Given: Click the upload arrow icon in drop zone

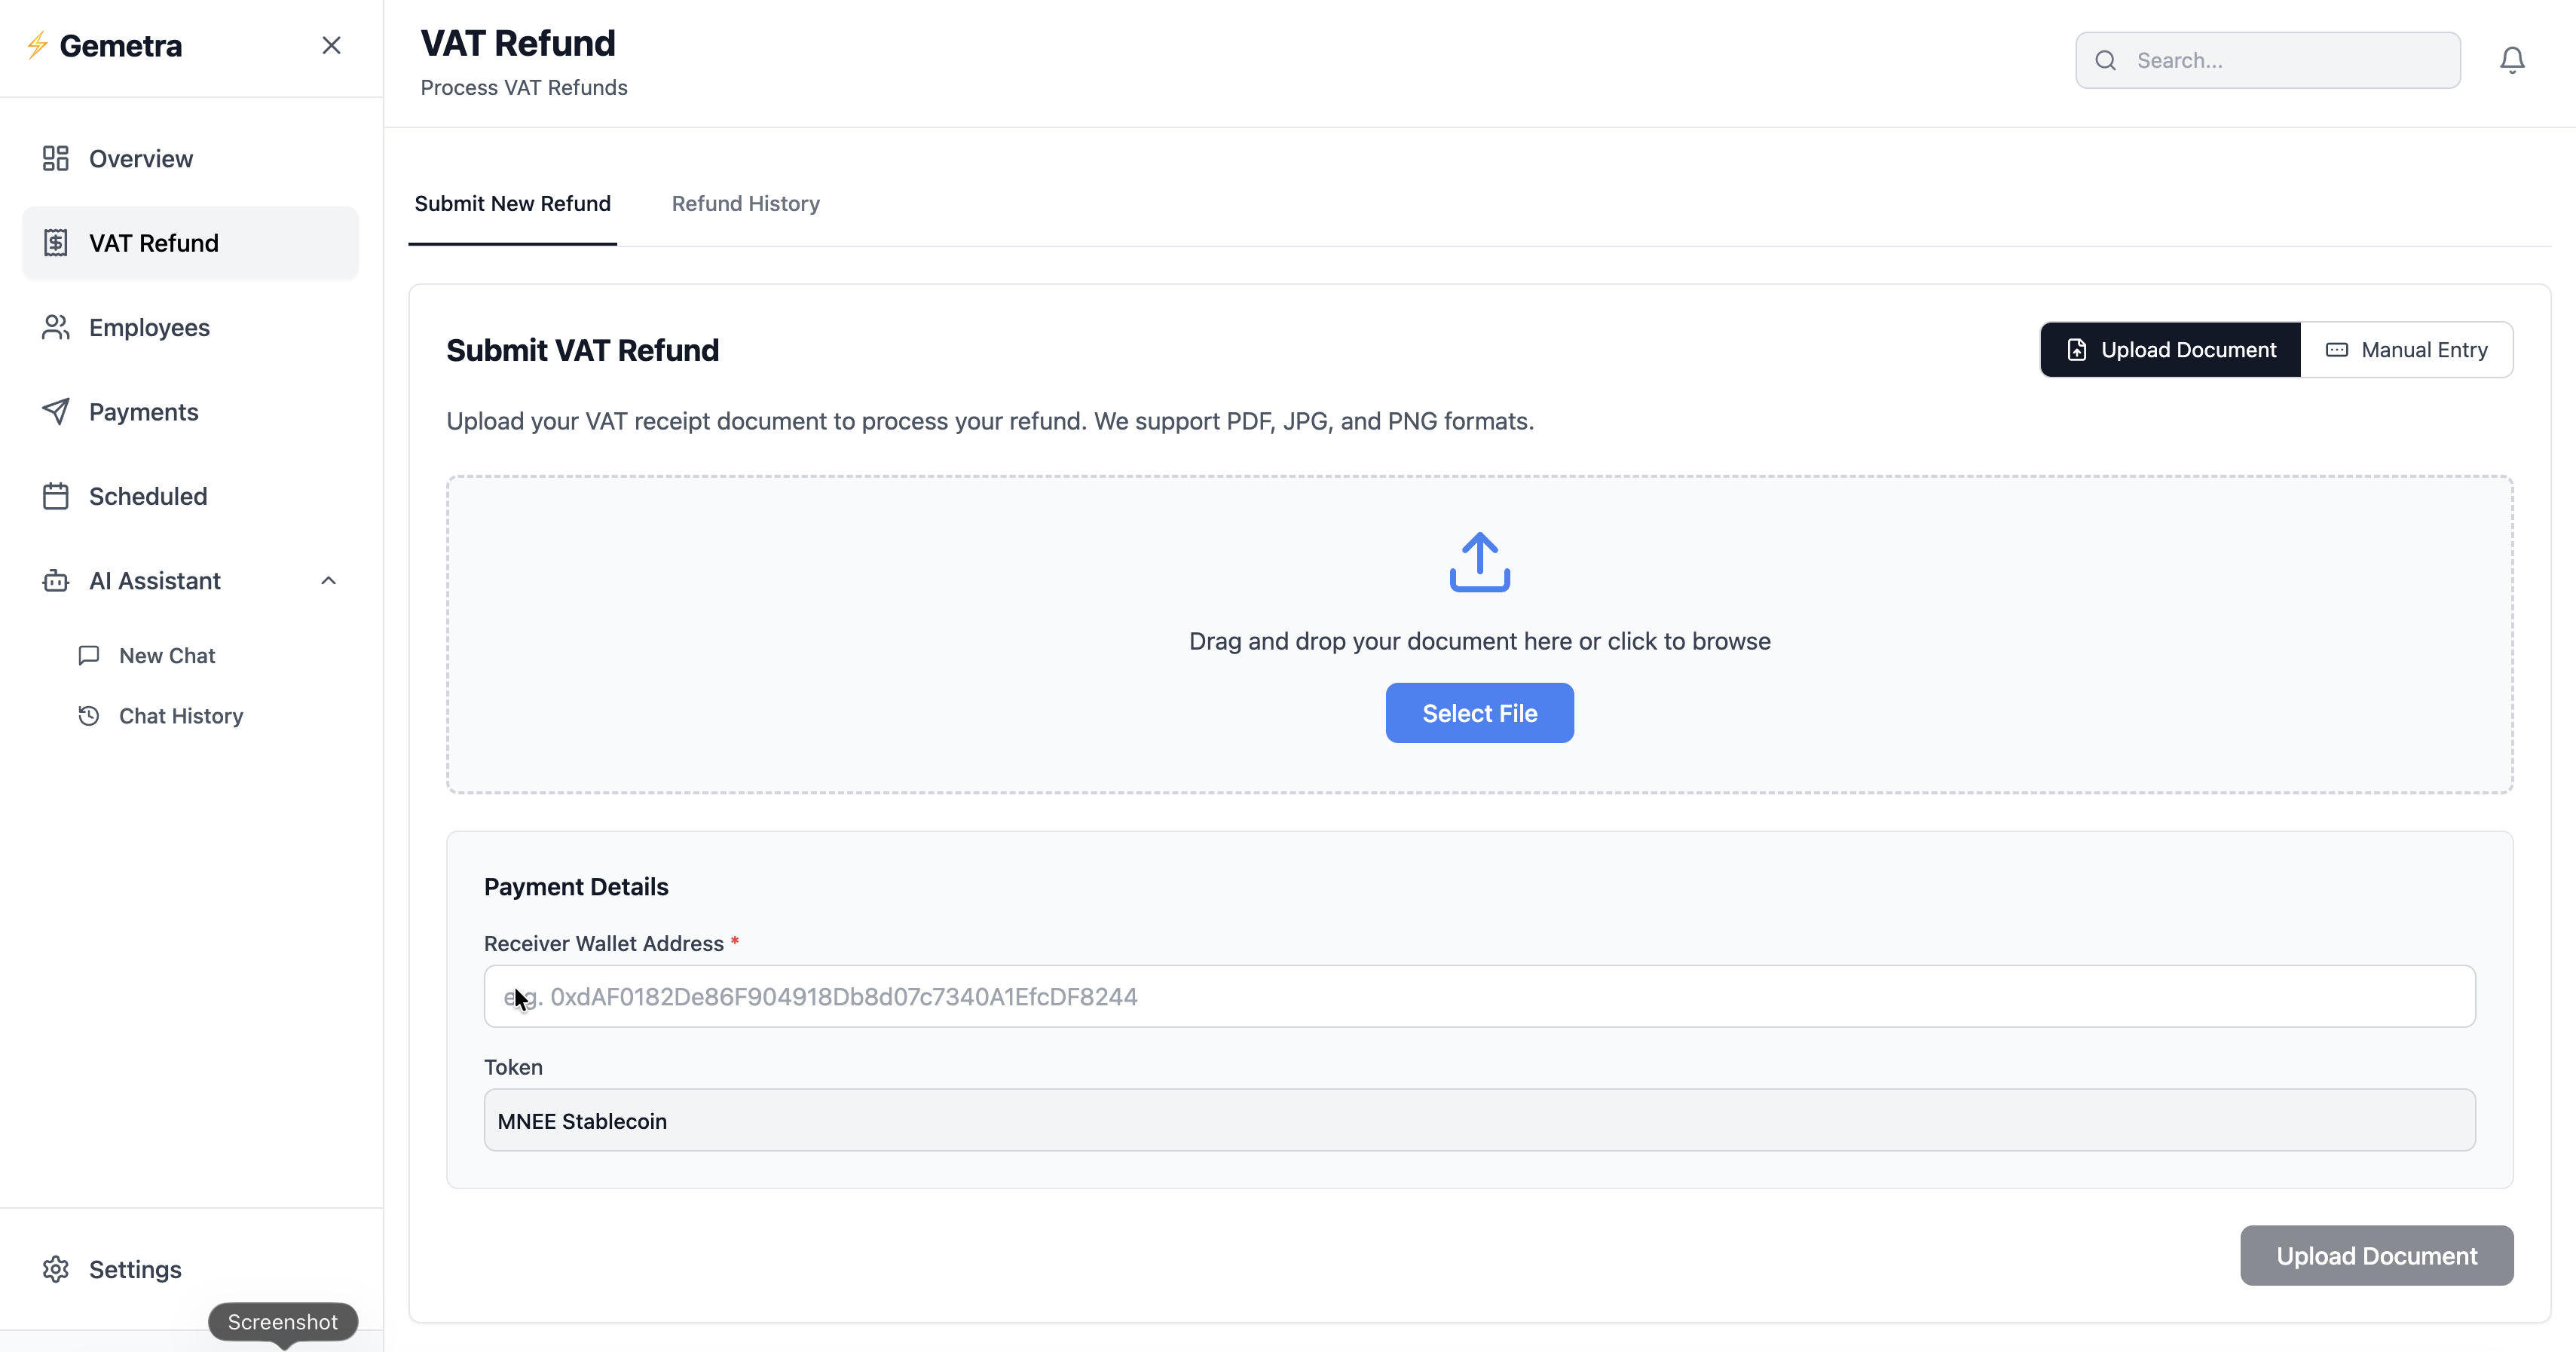Looking at the screenshot, I should [1479, 562].
